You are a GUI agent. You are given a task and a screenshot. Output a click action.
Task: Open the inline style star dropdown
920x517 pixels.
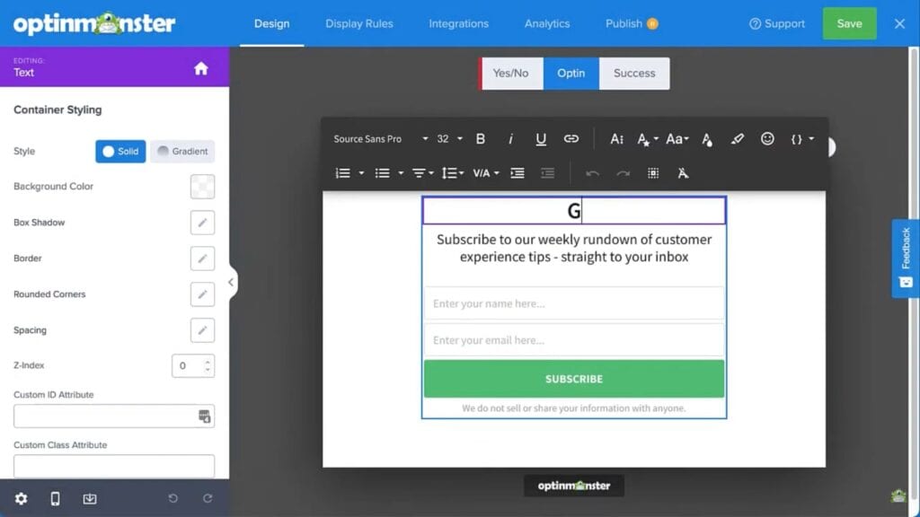(x=647, y=139)
